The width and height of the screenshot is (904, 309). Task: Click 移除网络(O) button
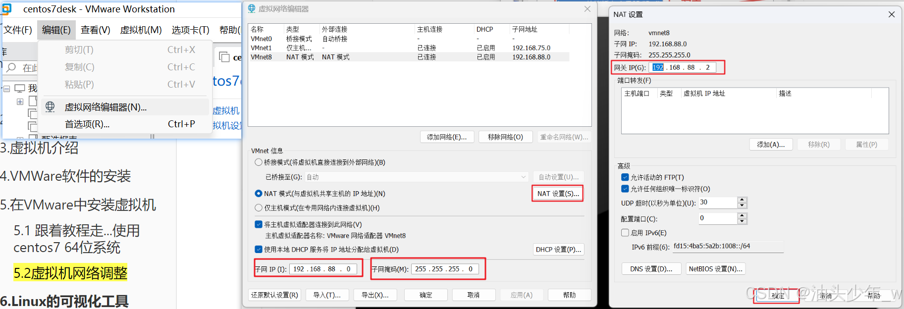(505, 137)
